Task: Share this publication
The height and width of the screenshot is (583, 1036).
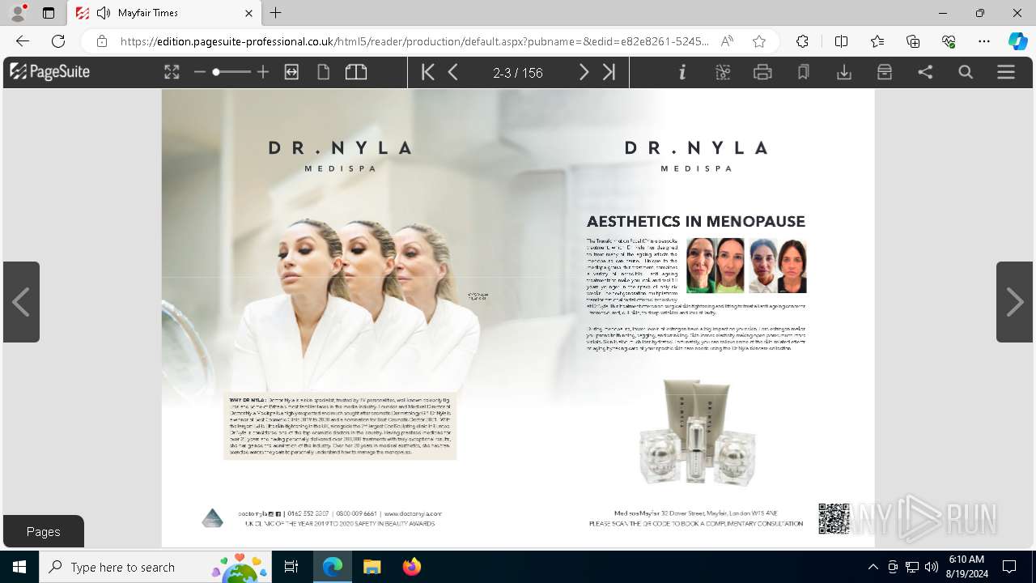Action: (x=925, y=72)
